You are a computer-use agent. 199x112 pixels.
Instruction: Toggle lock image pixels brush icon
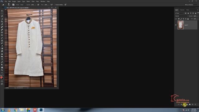[x=181, y=19]
